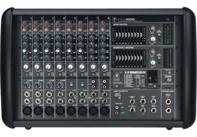197x137 pixels.
Task: Toggle FX send / MON 2 mode button
Action: coord(117,86)
